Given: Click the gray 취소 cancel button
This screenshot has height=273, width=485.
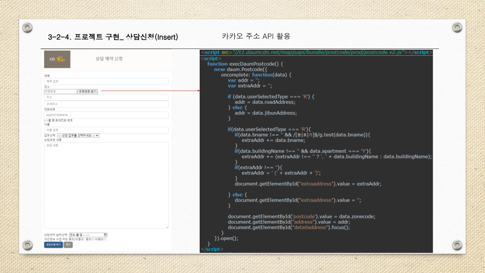Looking at the screenshot, I should click(x=68, y=244).
